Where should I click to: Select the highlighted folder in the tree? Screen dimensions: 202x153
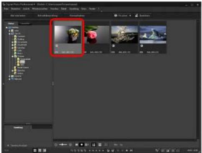23,62
